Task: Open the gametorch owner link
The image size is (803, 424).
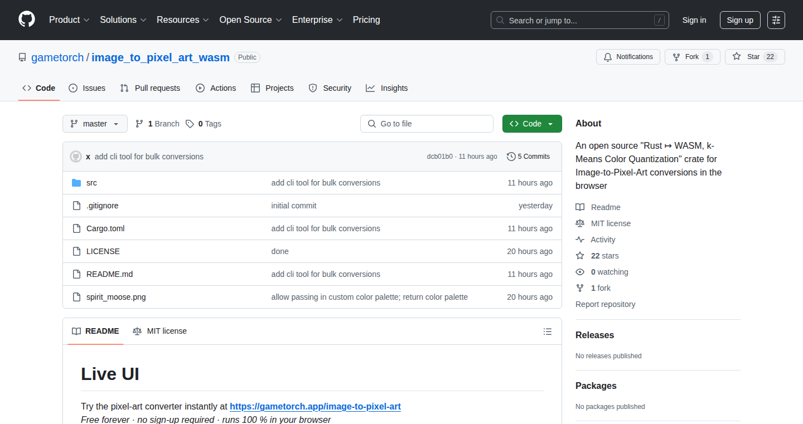Action: pyautogui.click(x=57, y=57)
